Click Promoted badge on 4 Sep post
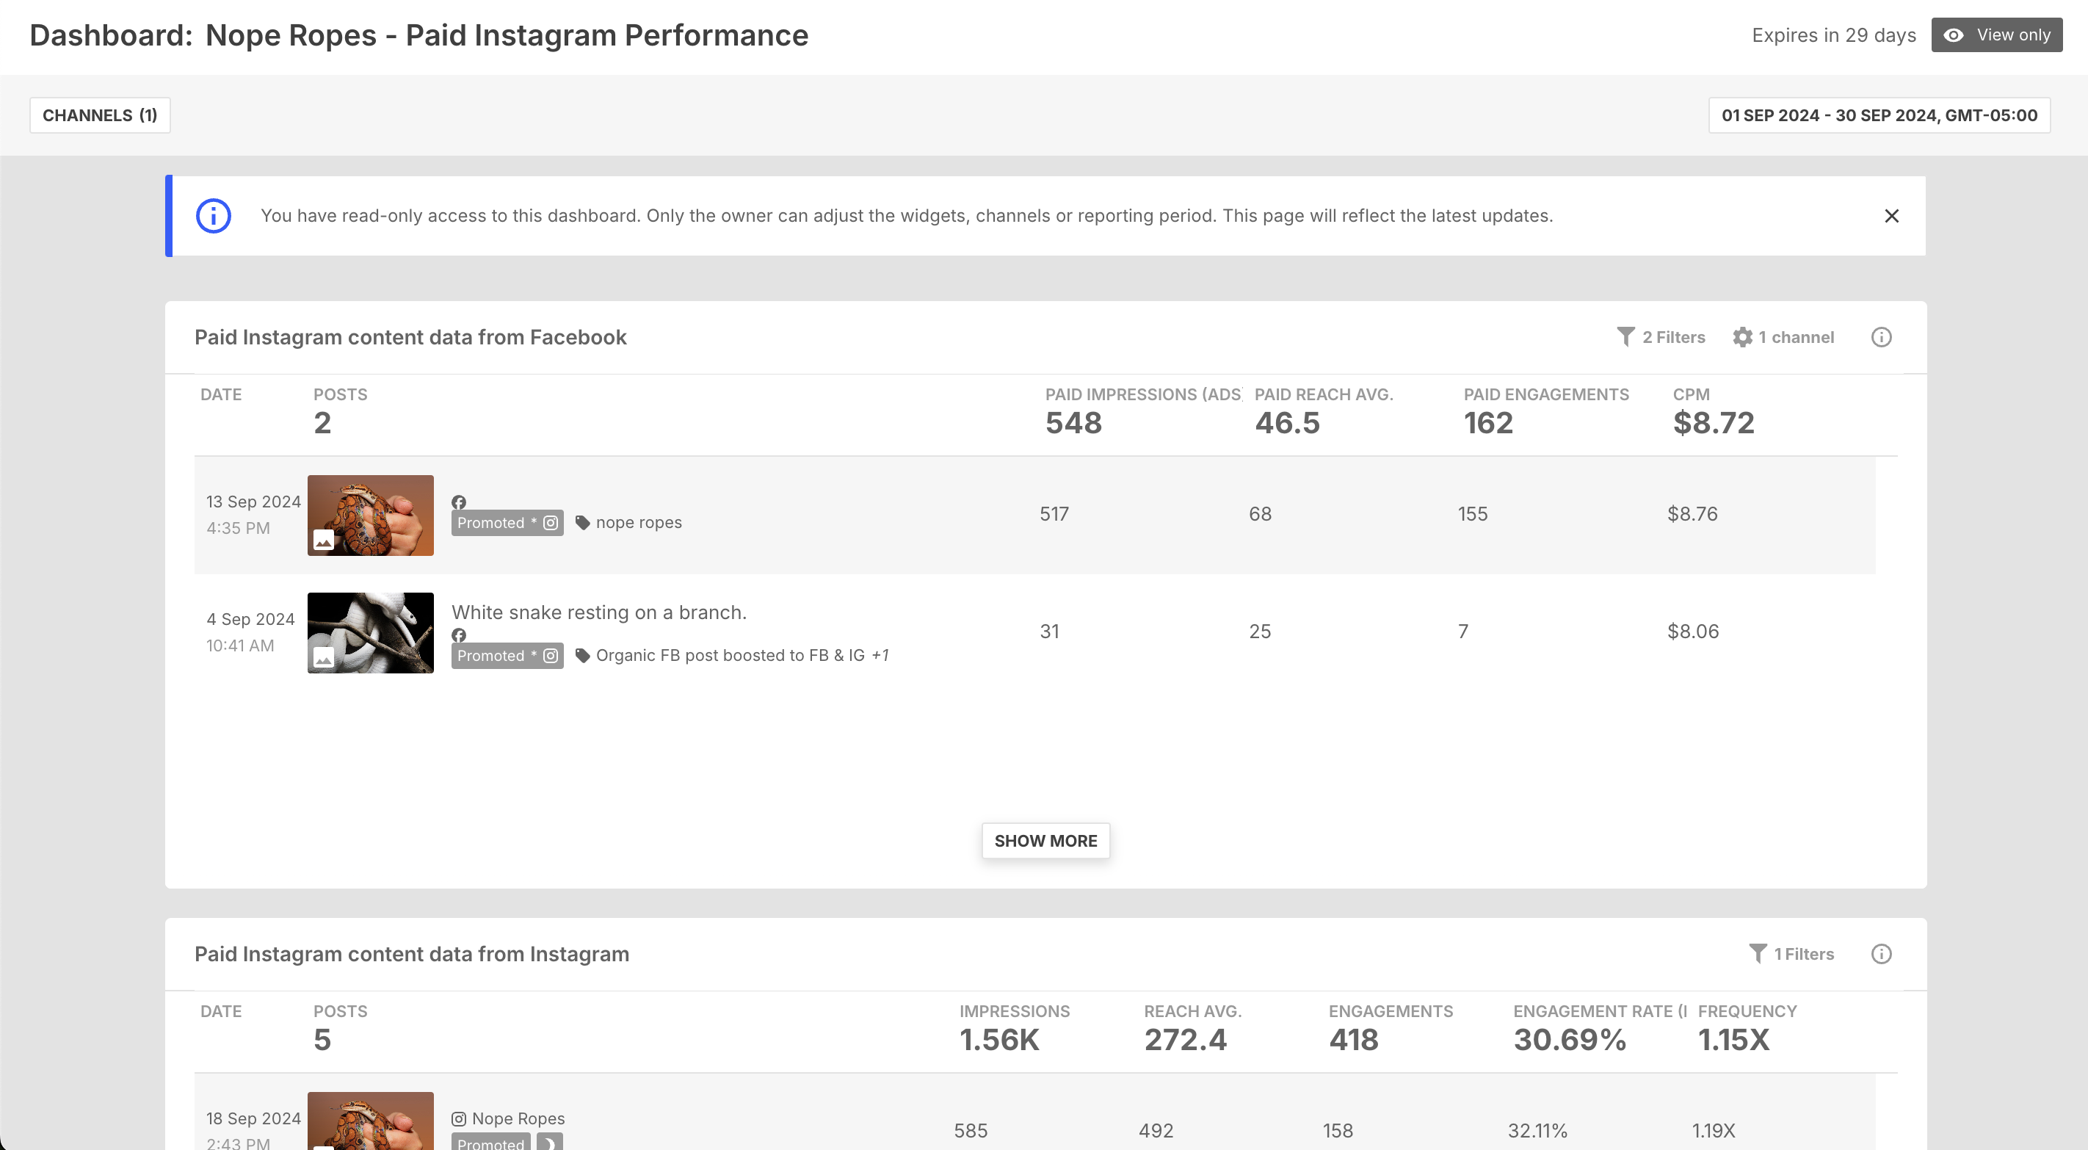This screenshot has width=2088, height=1150. tap(507, 656)
